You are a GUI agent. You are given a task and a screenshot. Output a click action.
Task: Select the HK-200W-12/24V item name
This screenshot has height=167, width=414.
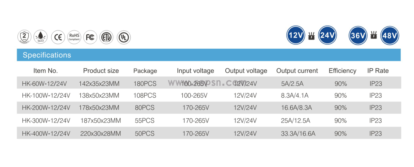[46, 108]
